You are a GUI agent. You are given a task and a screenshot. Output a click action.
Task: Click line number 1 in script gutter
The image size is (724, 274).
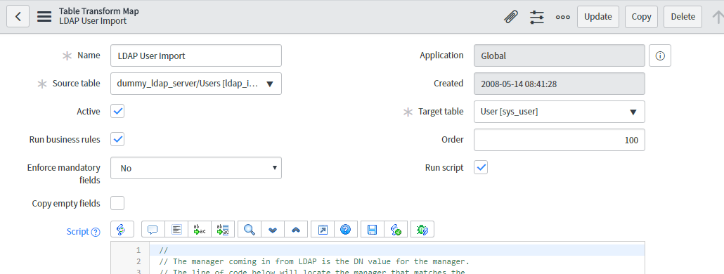[x=138, y=251]
